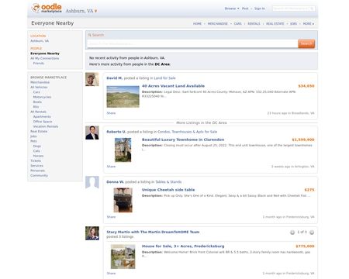Click the vacant land listing photo
The height and width of the screenshot is (279, 349).
(123, 97)
